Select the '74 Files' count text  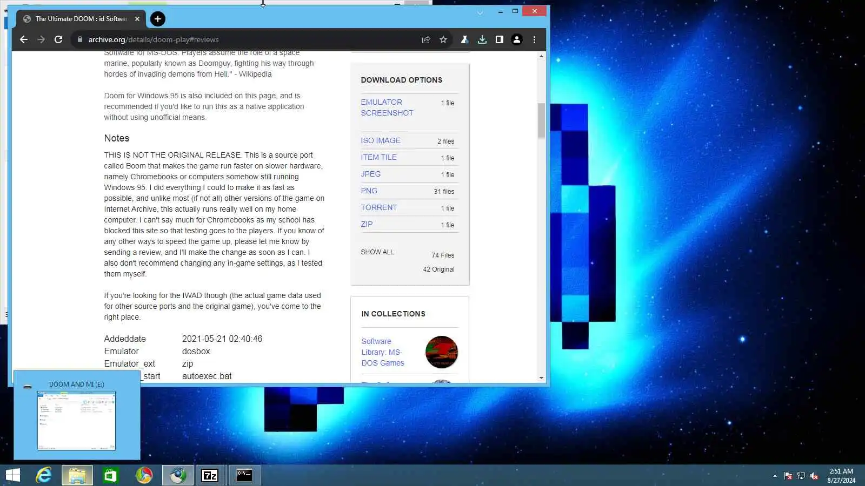[443, 255]
